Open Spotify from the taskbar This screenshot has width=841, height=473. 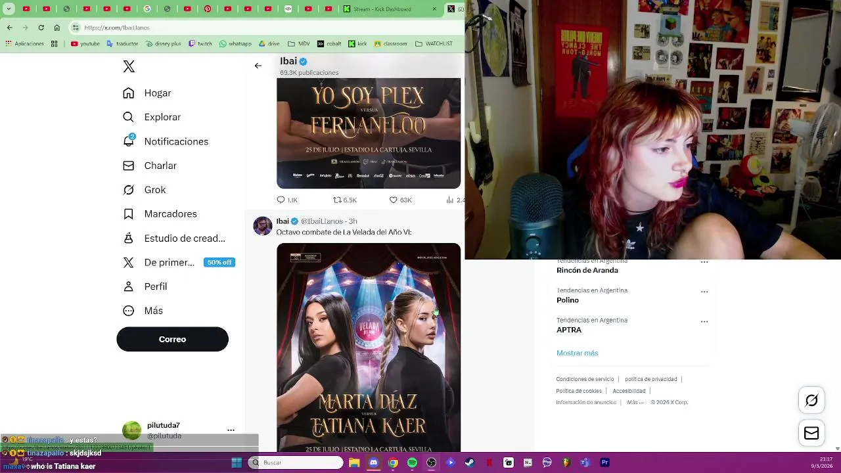tap(412, 462)
